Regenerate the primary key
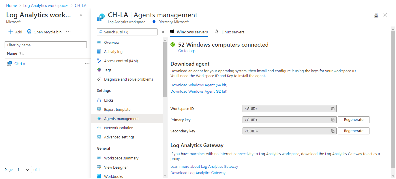 tap(353, 120)
